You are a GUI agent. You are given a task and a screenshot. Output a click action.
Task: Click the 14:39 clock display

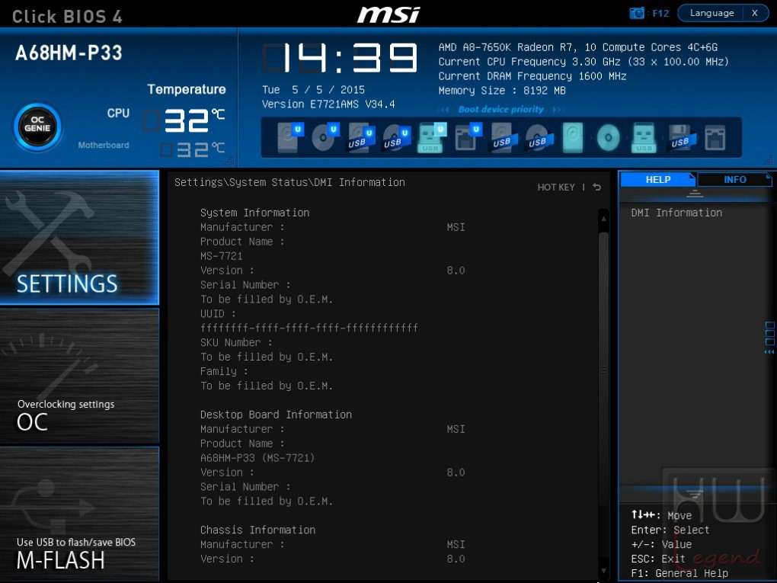click(340, 57)
